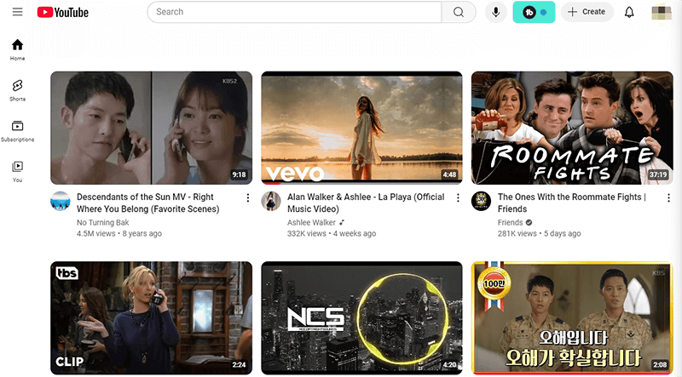Image resolution: width=682 pixels, height=377 pixels.
Task: Go to Home in sidebar
Action: (17, 49)
